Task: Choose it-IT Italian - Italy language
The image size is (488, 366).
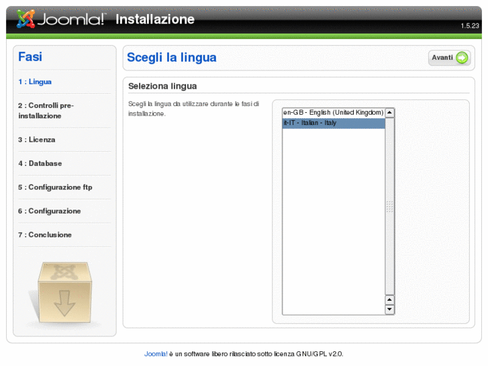Action: pos(334,123)
